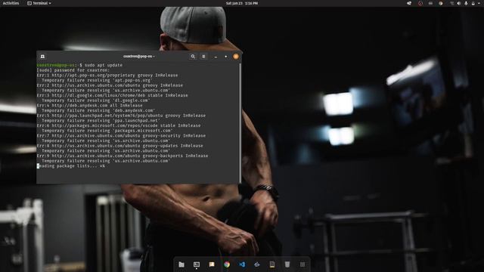The height and width of the screenshot is (272, 484).
Task: Click the first tray icon in top bar
Action: point(409,3)
